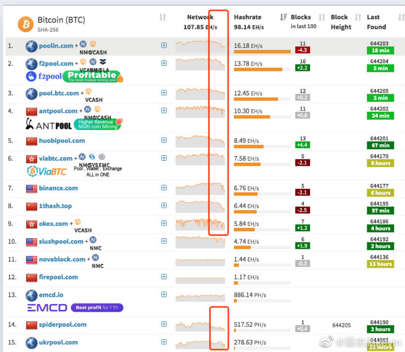Open the huobipool.com link
This screenshot has height=352, width=405.
62,140
